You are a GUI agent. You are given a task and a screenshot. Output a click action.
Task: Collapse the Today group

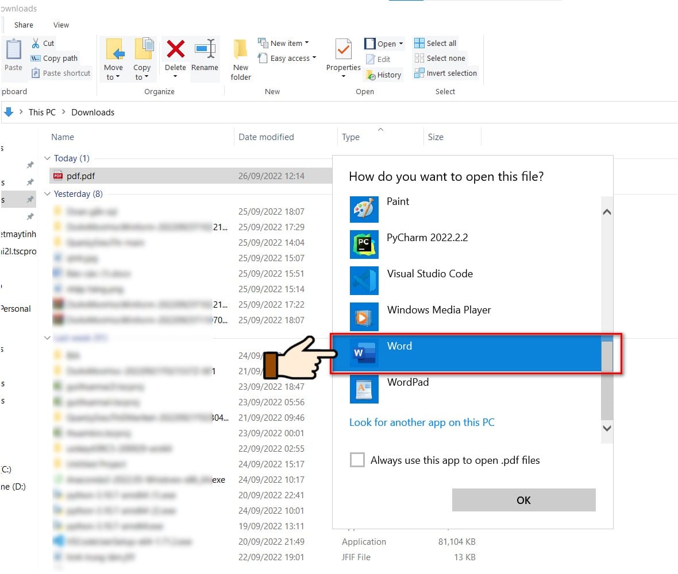[x=48, y=158]
